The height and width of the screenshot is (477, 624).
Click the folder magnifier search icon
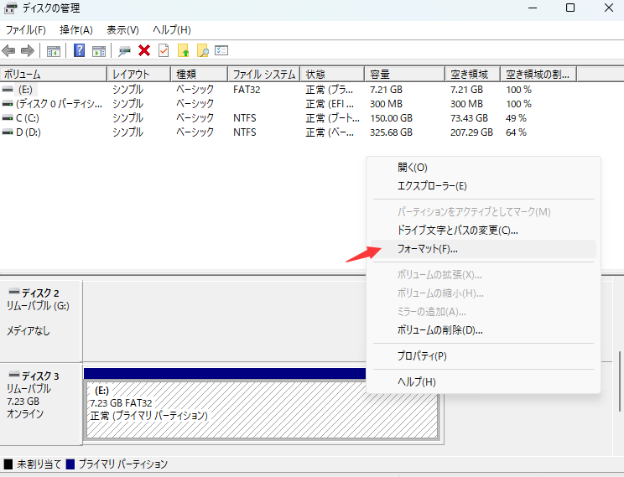point(202,51)
